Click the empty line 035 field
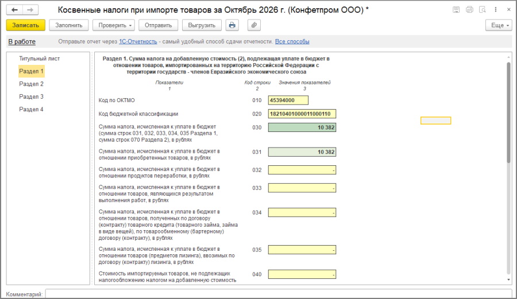This screenshot has width=517, height=299. coord(302,250)
